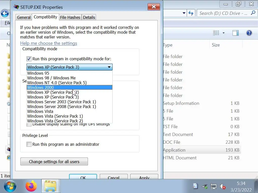The image size is (258, 193).
Task: Sort by the Type column header
Action: (186, 45)
